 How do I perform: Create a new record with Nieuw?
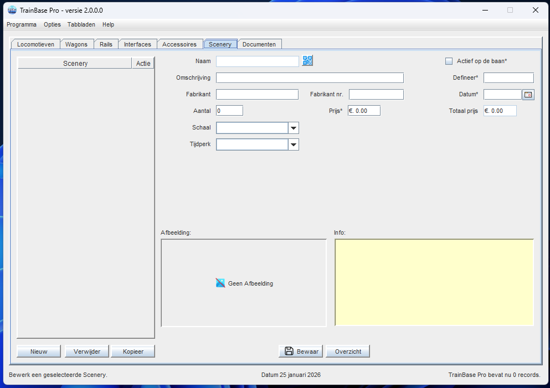[x=39, y=351]
